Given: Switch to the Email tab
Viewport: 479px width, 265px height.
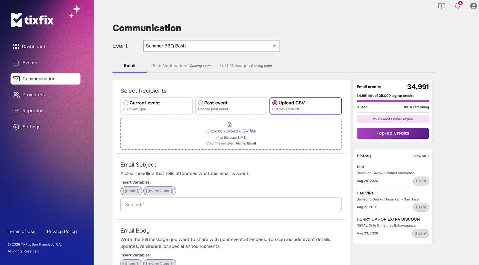Looking at the screenshot, I should pyautogui.click(x=130, y=66).
